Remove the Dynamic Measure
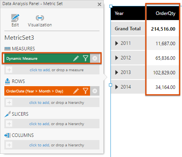 pyautogui.click(x=95, y=58)
